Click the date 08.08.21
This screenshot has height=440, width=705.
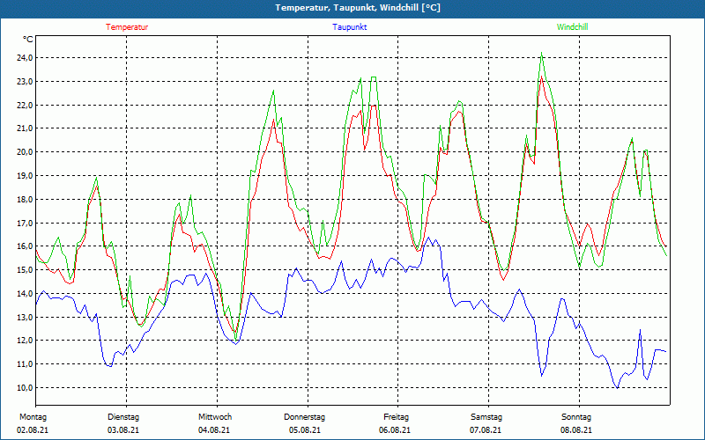[576, 430]
